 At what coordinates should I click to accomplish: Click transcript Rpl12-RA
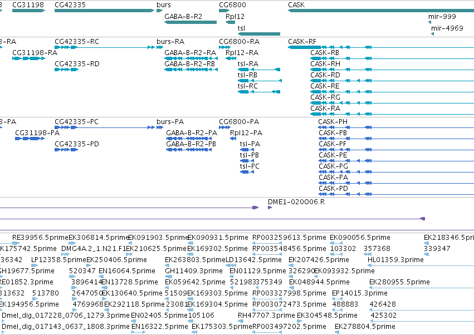(x=231, y=58)
